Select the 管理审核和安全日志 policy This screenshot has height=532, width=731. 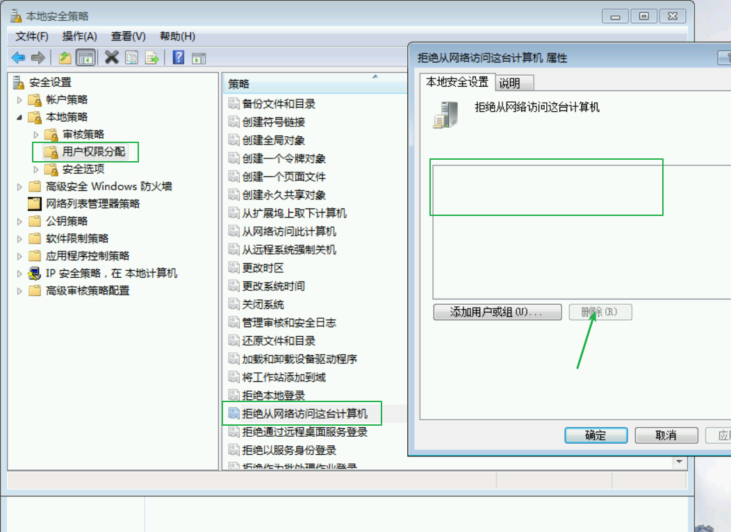289,322
